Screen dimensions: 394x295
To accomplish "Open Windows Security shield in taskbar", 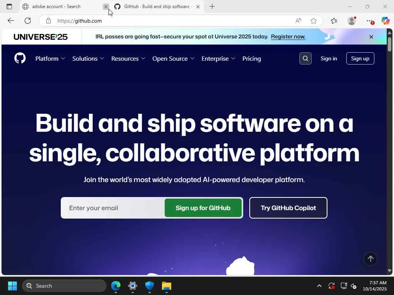I will click(x=150, y=286).
